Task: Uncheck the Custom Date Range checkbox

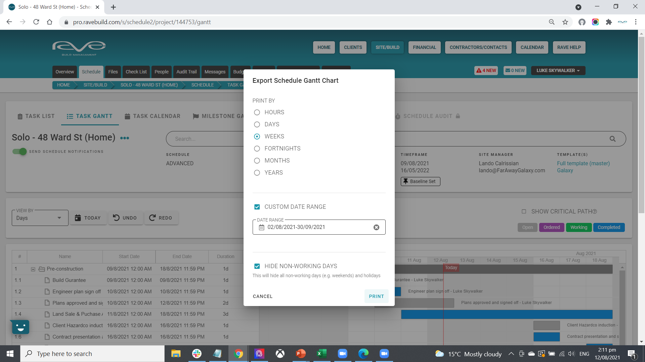Action: click(x=257, y=207)
